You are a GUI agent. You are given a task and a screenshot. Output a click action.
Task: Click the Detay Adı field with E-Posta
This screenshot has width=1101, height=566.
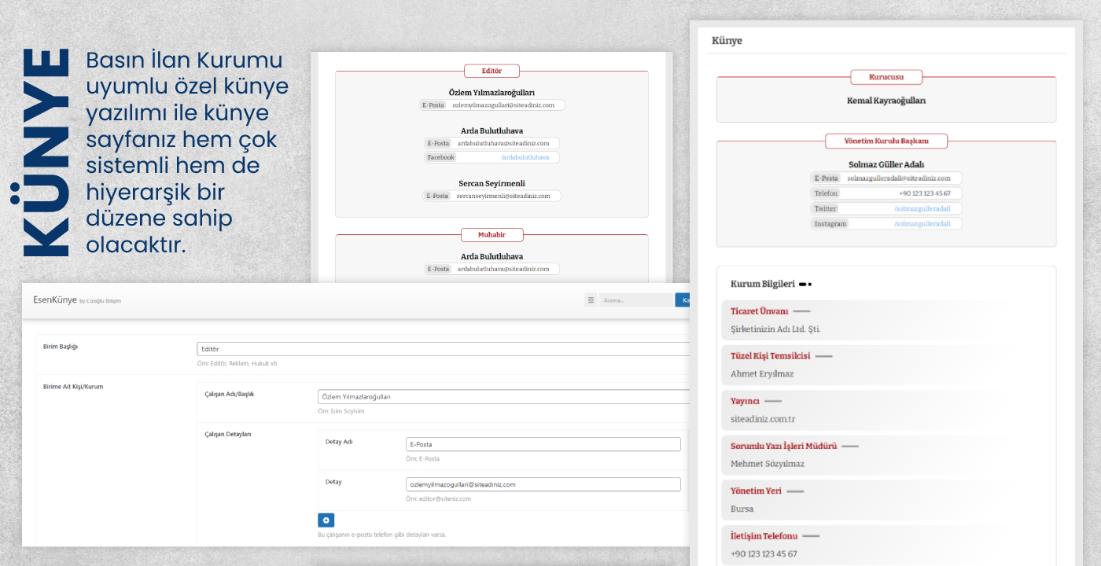coord(543,444)
